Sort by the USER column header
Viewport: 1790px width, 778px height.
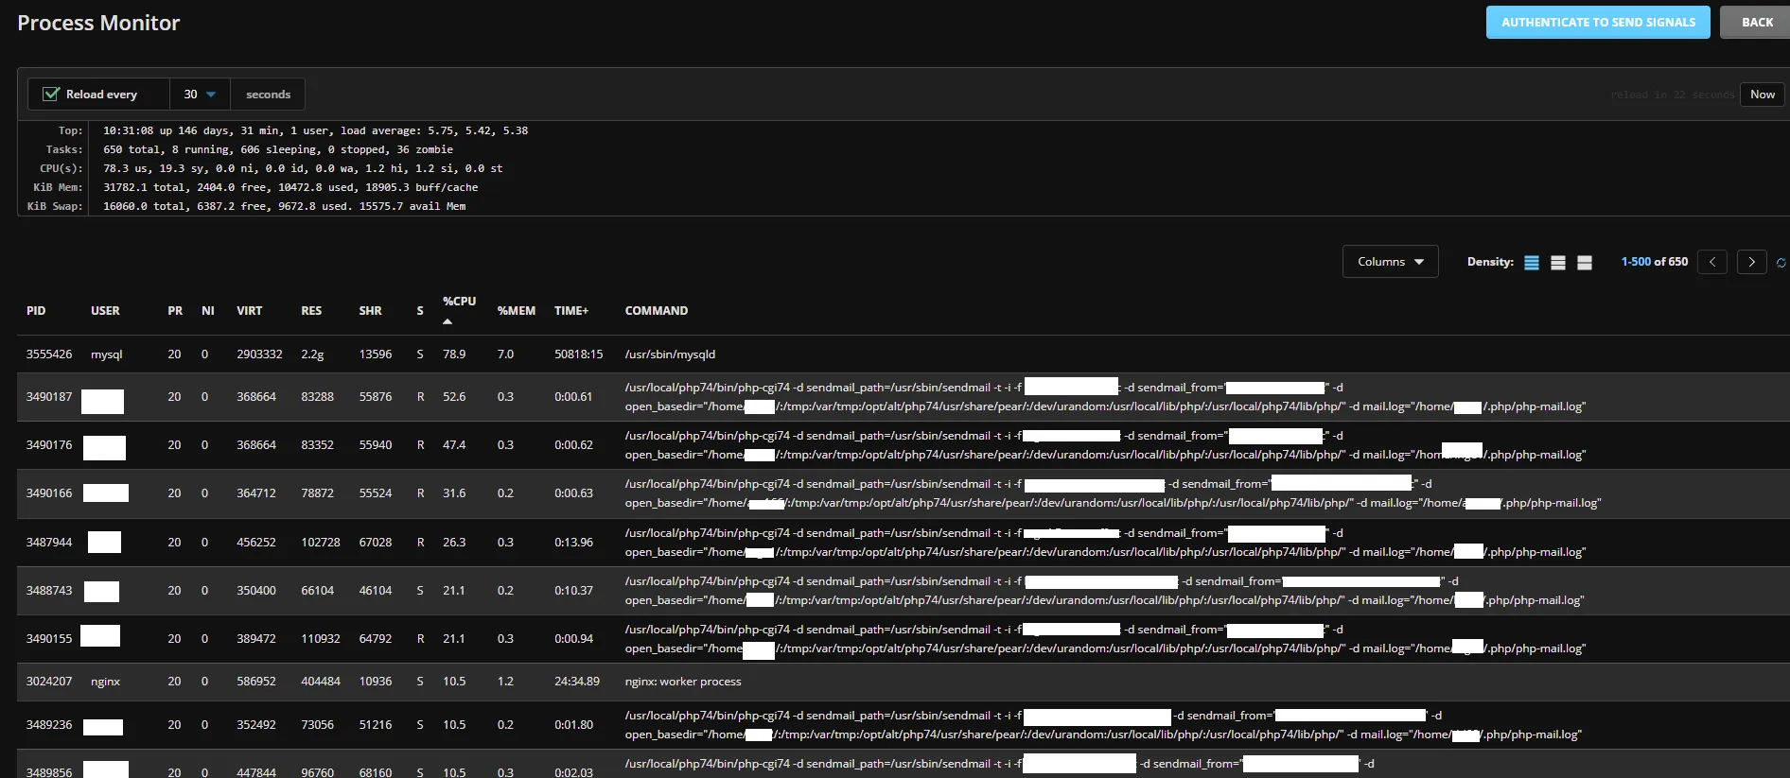coord(105,311)
